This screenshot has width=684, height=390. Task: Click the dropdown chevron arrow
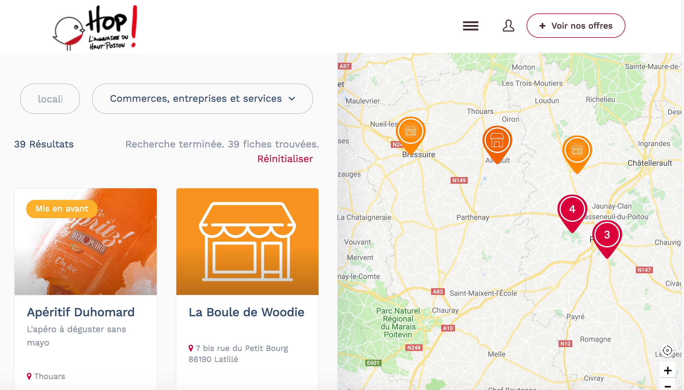(292, 99)
